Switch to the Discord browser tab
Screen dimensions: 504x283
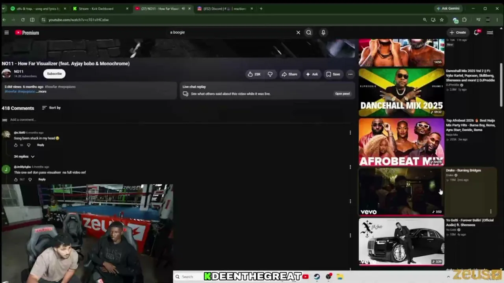224,9
